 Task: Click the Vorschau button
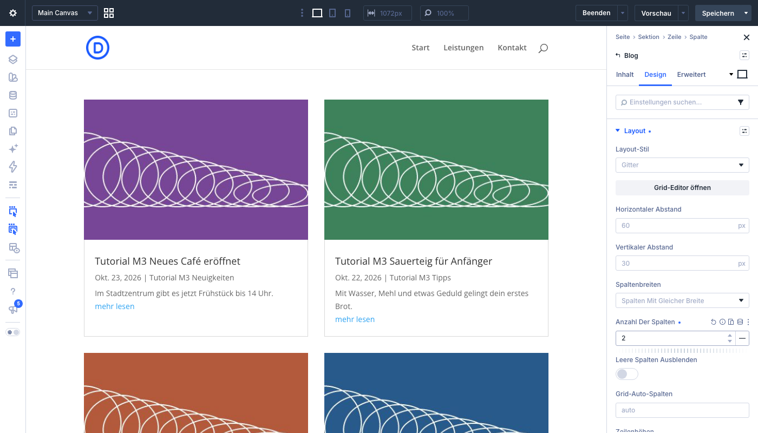point(656,13)
